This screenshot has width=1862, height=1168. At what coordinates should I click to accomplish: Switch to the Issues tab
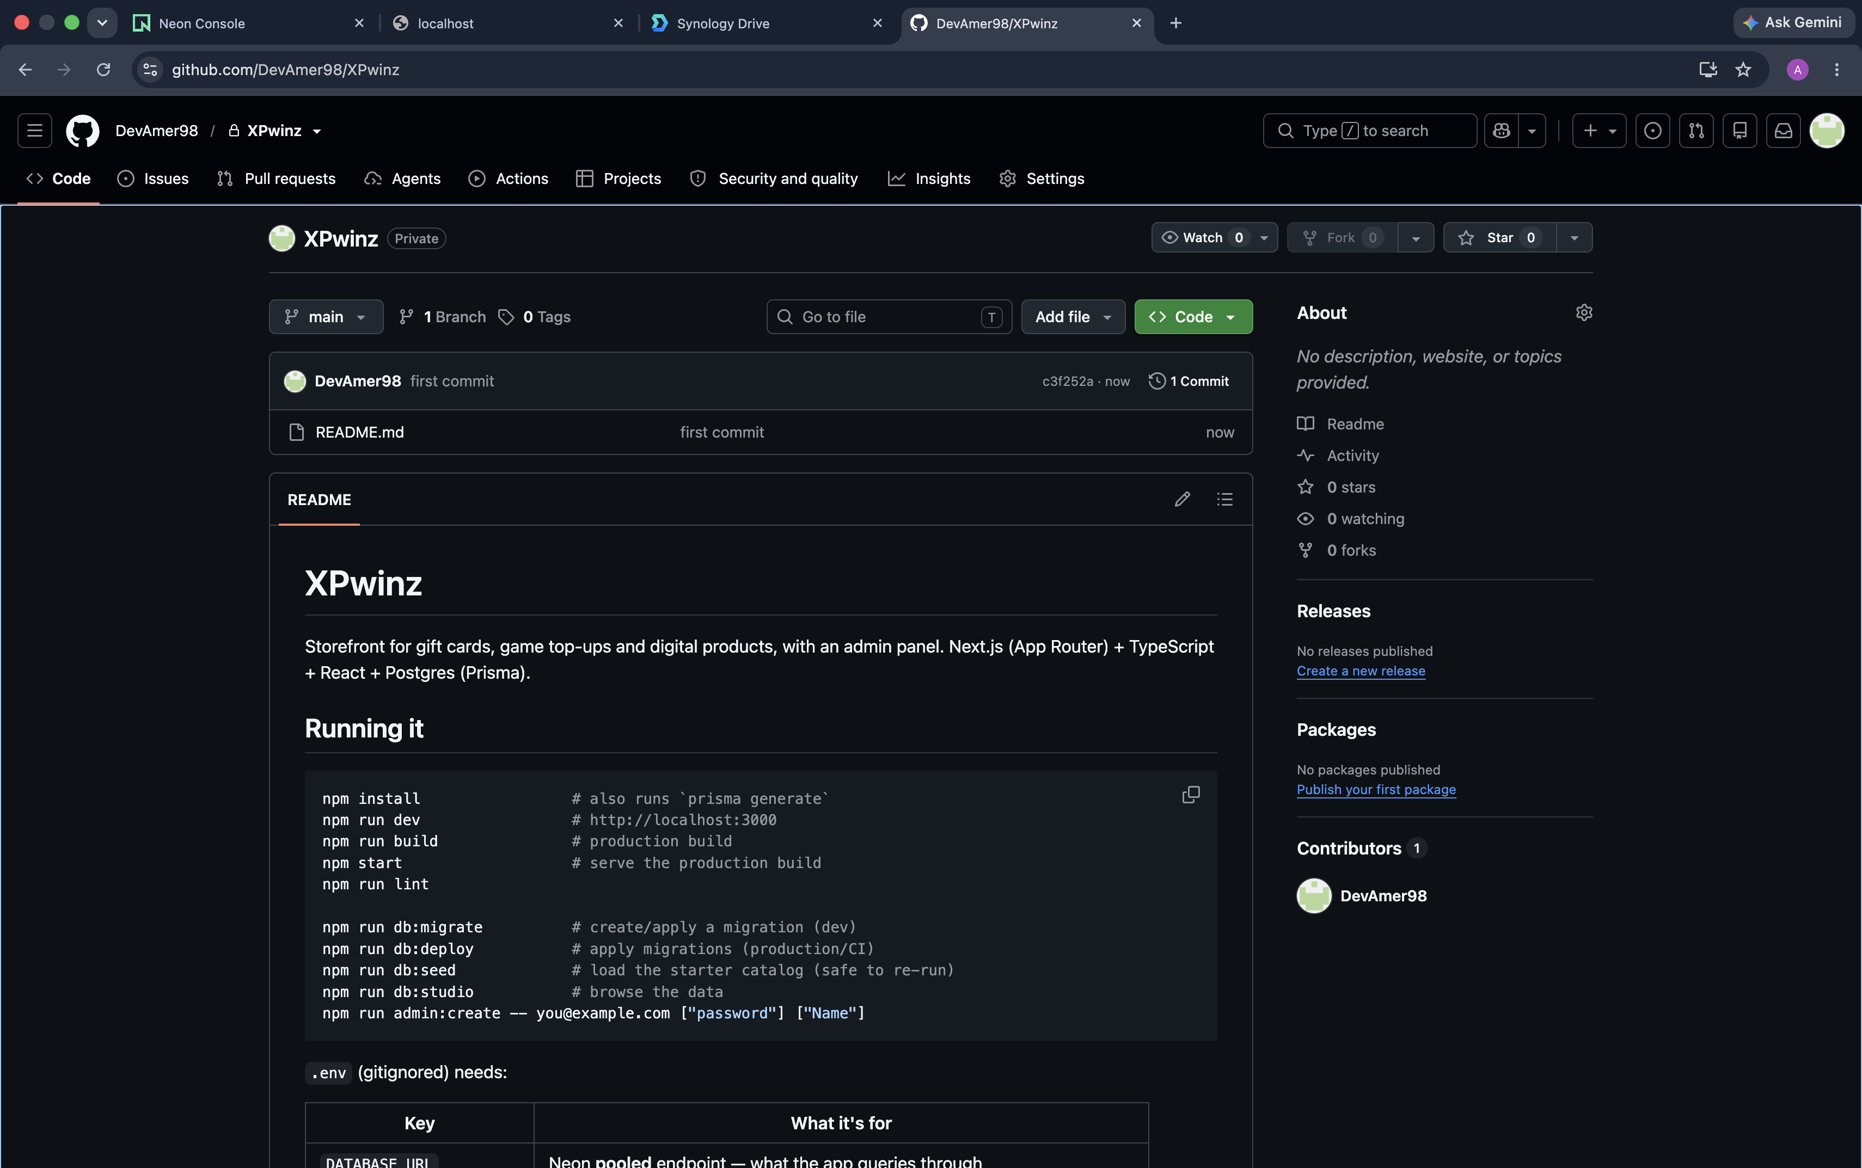coord(153,179)
